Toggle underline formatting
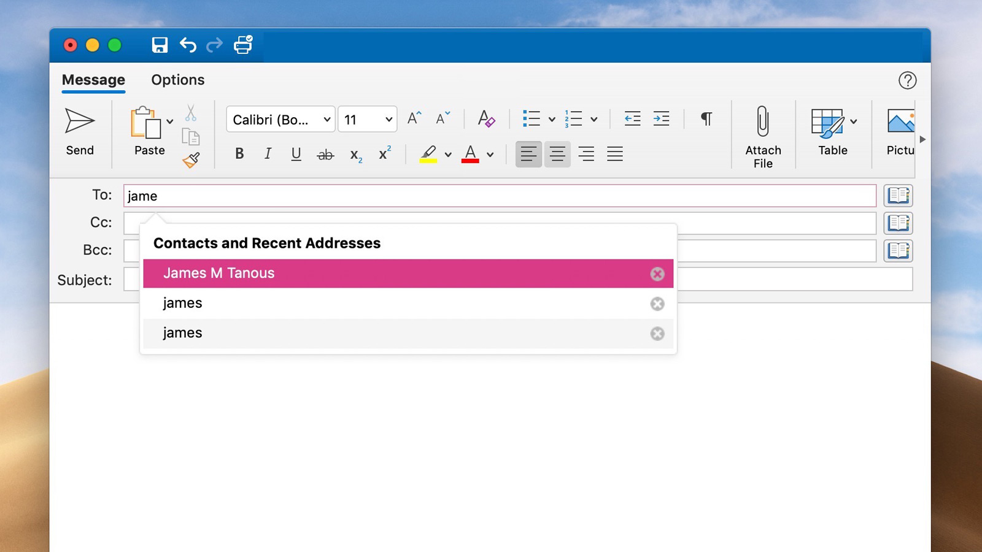Image resolution: width=982 pixels, height=552 pixels. pyautogui.click(x=296, y=154)
